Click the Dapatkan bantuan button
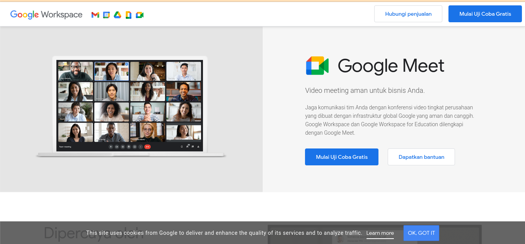 pyautogui.click(x=421, y=157)
